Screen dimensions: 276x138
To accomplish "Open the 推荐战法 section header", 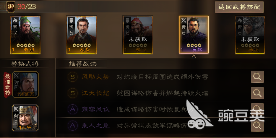I will (83, 64).
